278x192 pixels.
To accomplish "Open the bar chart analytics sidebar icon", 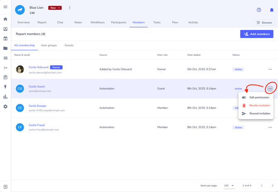I will 5,97.
